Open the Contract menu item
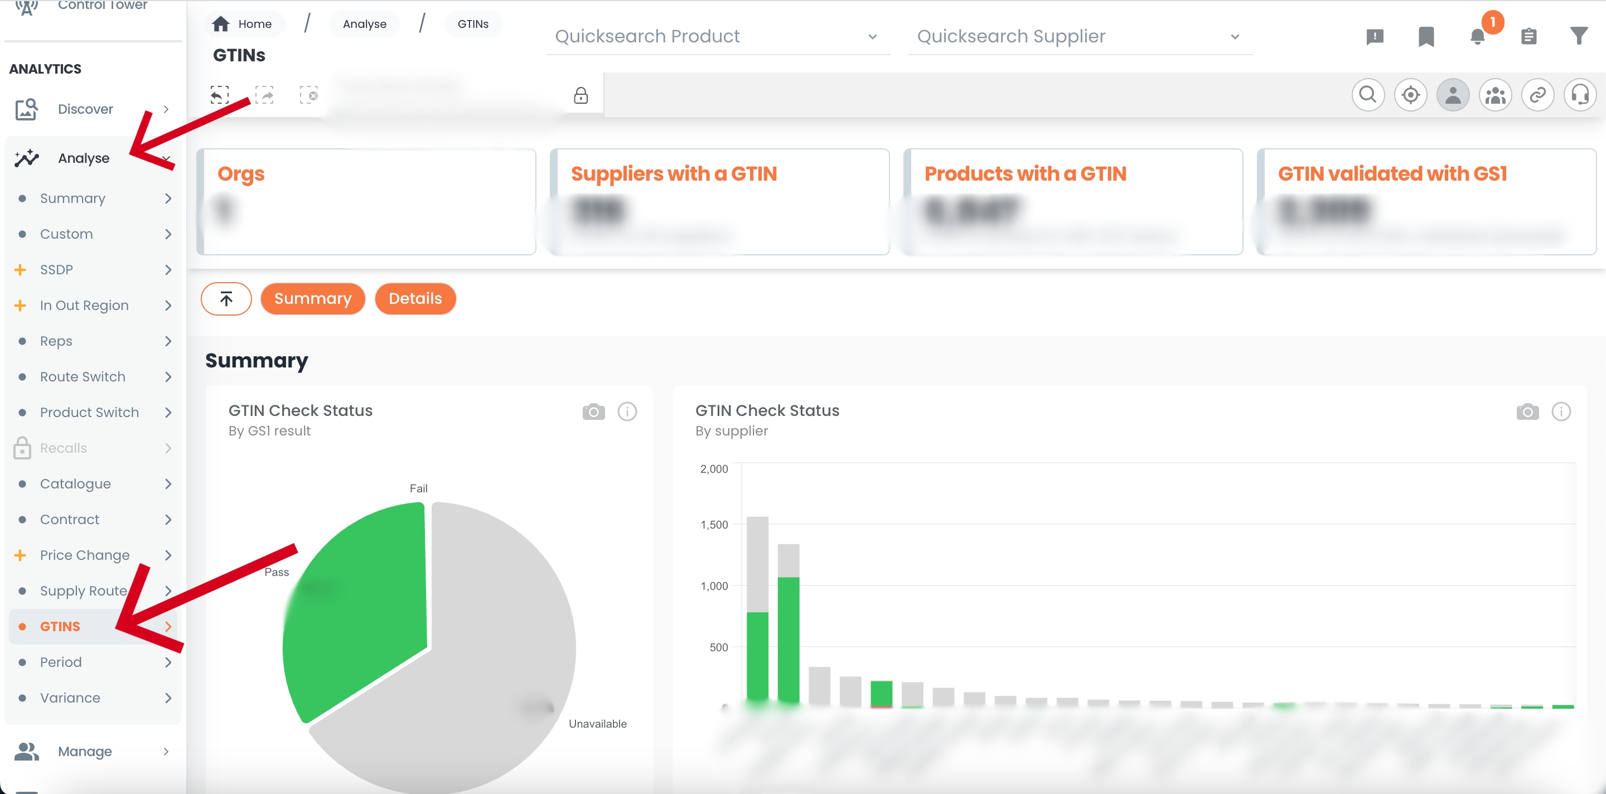Image resolution: width=1606 pixels, height=794 pixels. click(94, 520)
